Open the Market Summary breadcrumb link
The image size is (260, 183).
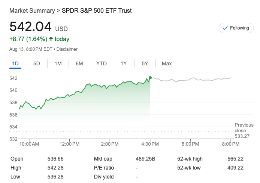(x=32, y=10)
